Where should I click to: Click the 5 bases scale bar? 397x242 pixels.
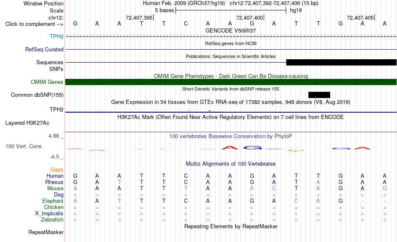tap(231, 10)
